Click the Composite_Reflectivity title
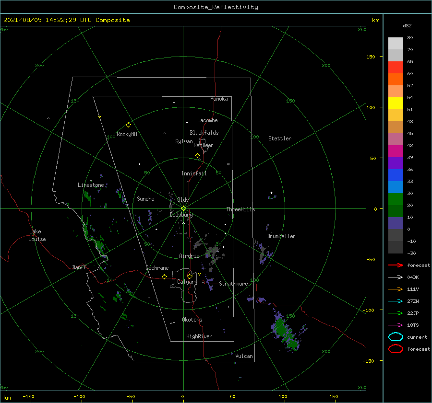This screenshot has height=403, width=432. click(216, 7)
